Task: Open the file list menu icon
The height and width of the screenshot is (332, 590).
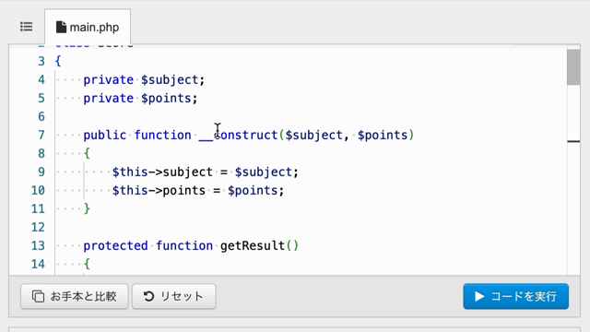Action: pyautogui.click(x=27, y=27)
